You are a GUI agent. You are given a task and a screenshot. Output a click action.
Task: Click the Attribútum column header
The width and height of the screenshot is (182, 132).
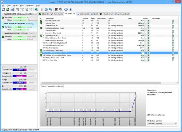(x=50, y=18)
